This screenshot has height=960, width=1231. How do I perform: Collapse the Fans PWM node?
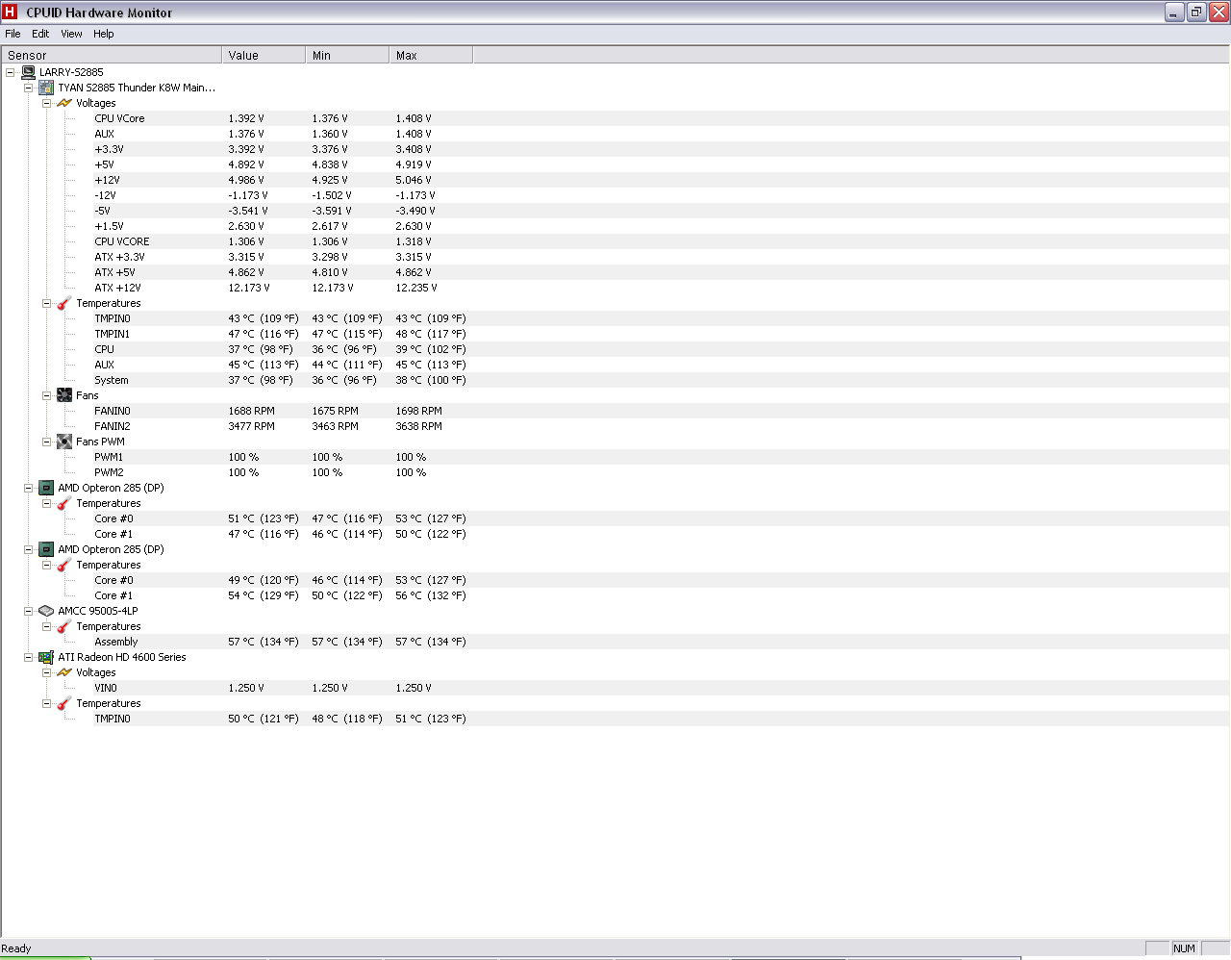pyautogui.click(x=47, y=442)
